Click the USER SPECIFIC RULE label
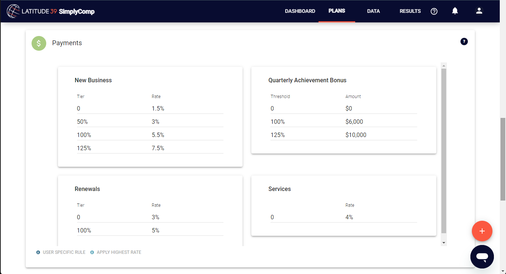506x274 pixels. click(63, 252)
